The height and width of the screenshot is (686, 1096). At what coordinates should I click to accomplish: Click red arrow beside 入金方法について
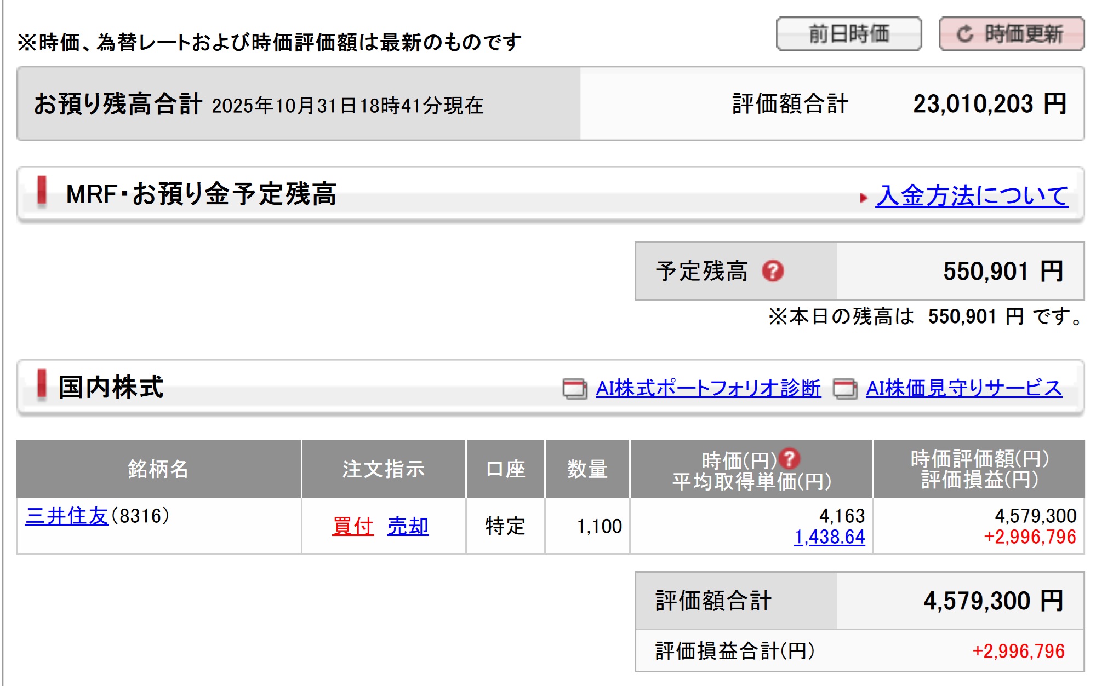coord(864,198)
